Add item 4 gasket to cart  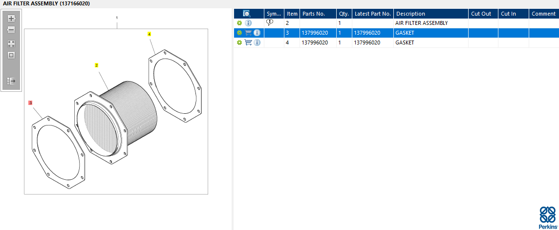pyautogui.click(x=249, y=42)
